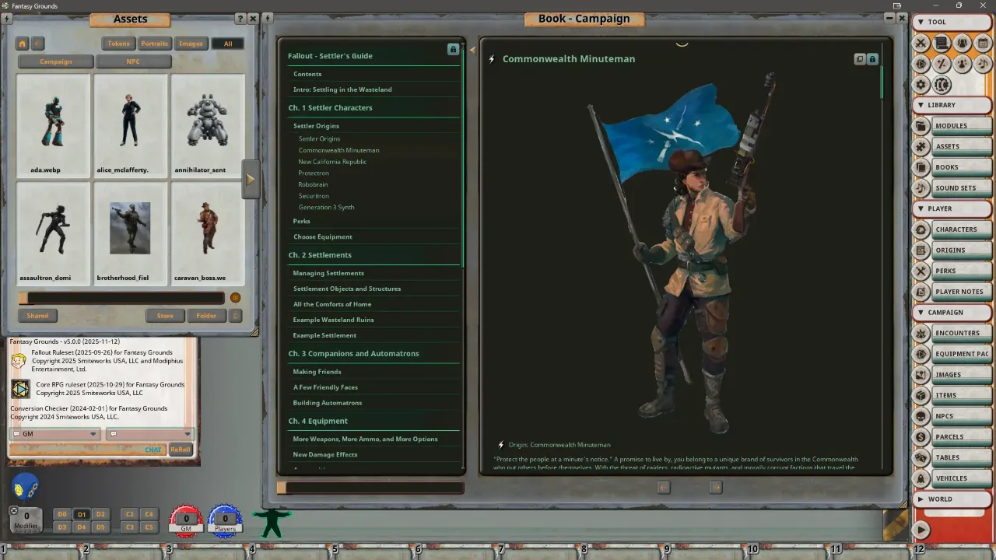
Task: Open MODULES in the Library sidebar
Action: pyautogui.click(x=952, y=125)
